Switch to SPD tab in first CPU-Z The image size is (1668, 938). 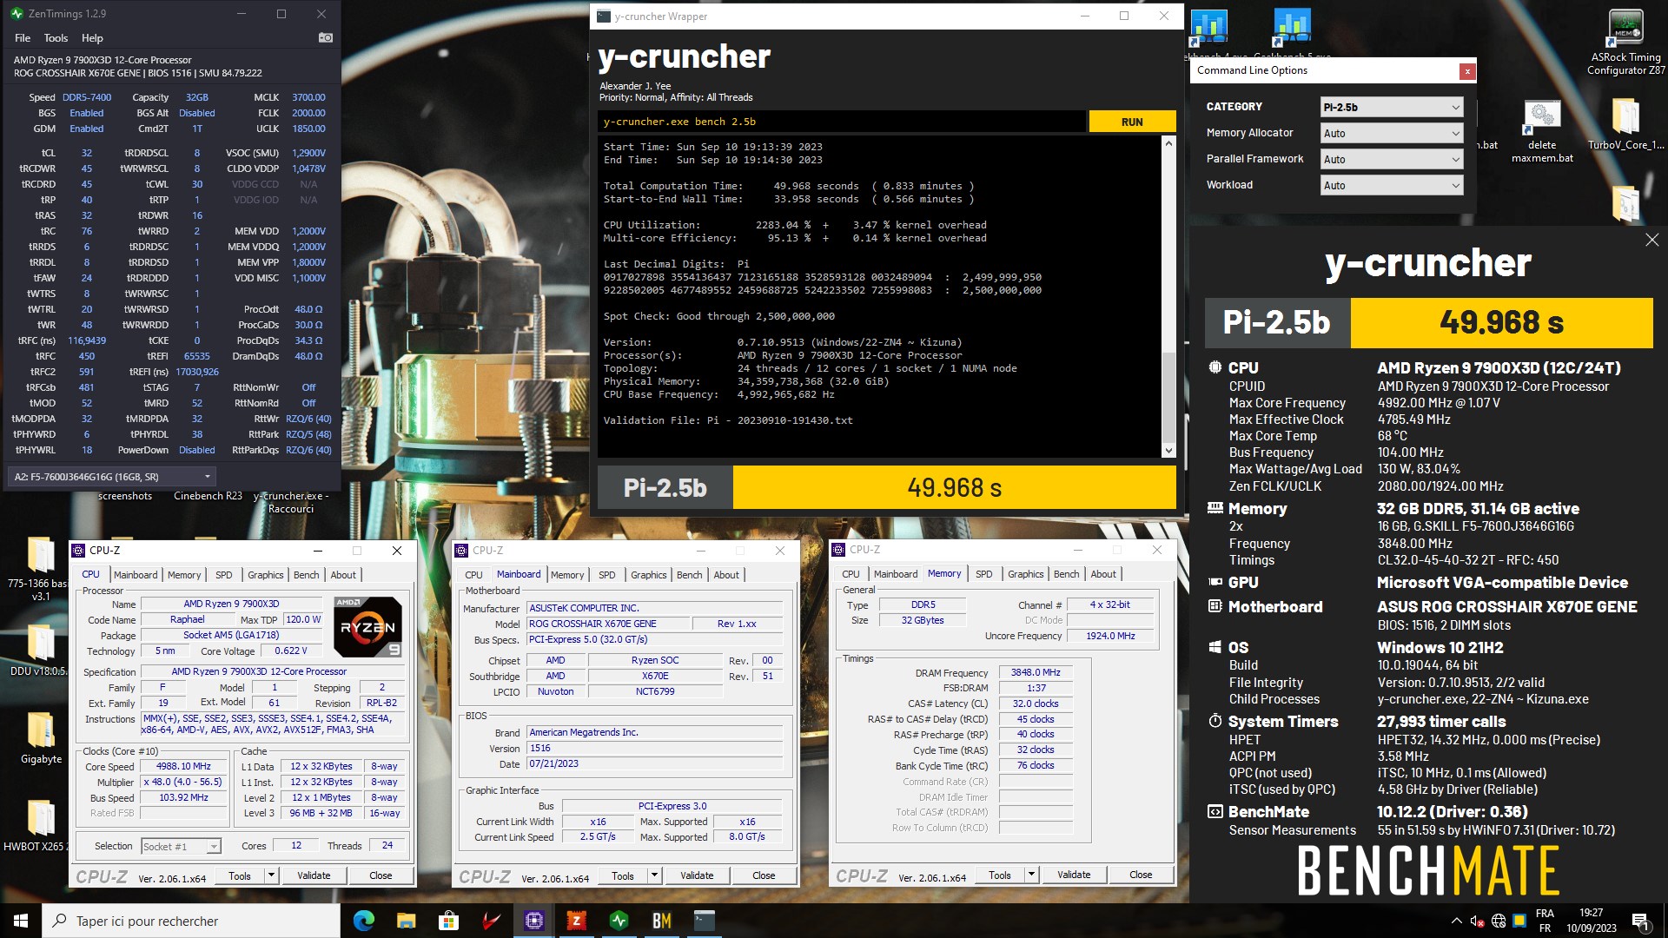(x=224, y=575)
